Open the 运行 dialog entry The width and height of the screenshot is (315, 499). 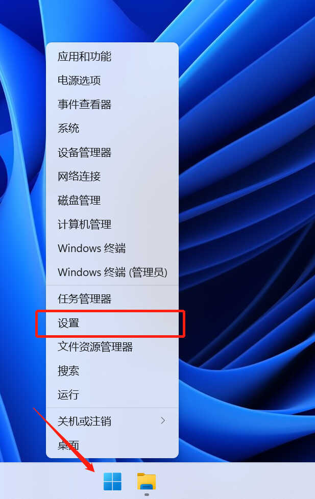pos(112,394)
